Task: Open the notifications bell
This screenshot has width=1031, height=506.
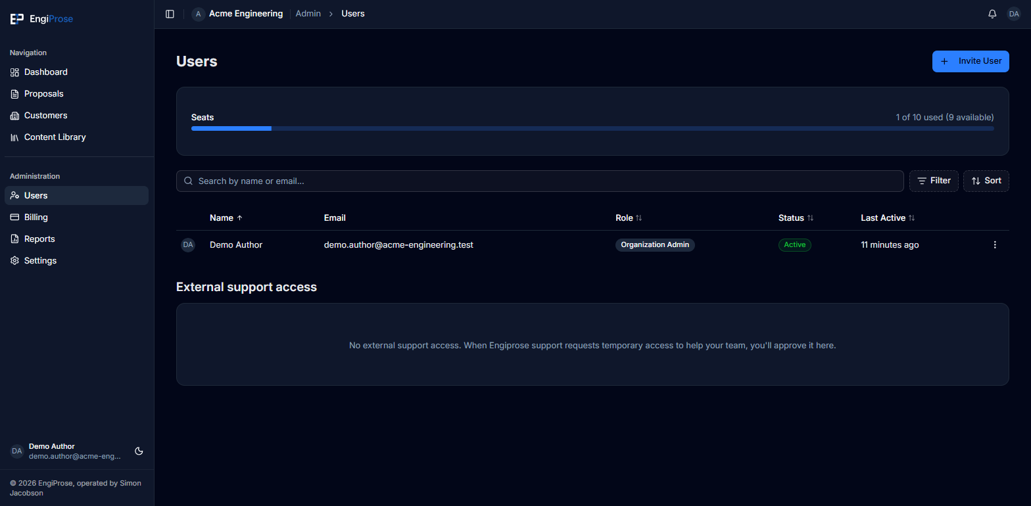Action: pyautogui.click(x=992, y=14)
